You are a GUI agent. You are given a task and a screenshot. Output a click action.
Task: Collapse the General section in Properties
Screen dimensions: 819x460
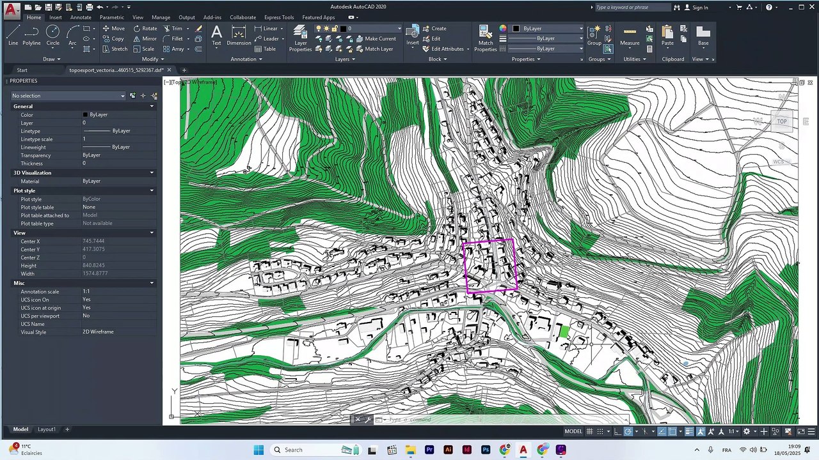(x=152, y=107)
